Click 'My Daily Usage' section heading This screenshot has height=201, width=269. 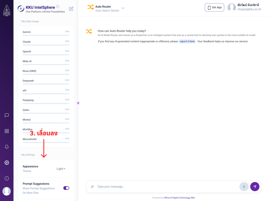point(30,21)
